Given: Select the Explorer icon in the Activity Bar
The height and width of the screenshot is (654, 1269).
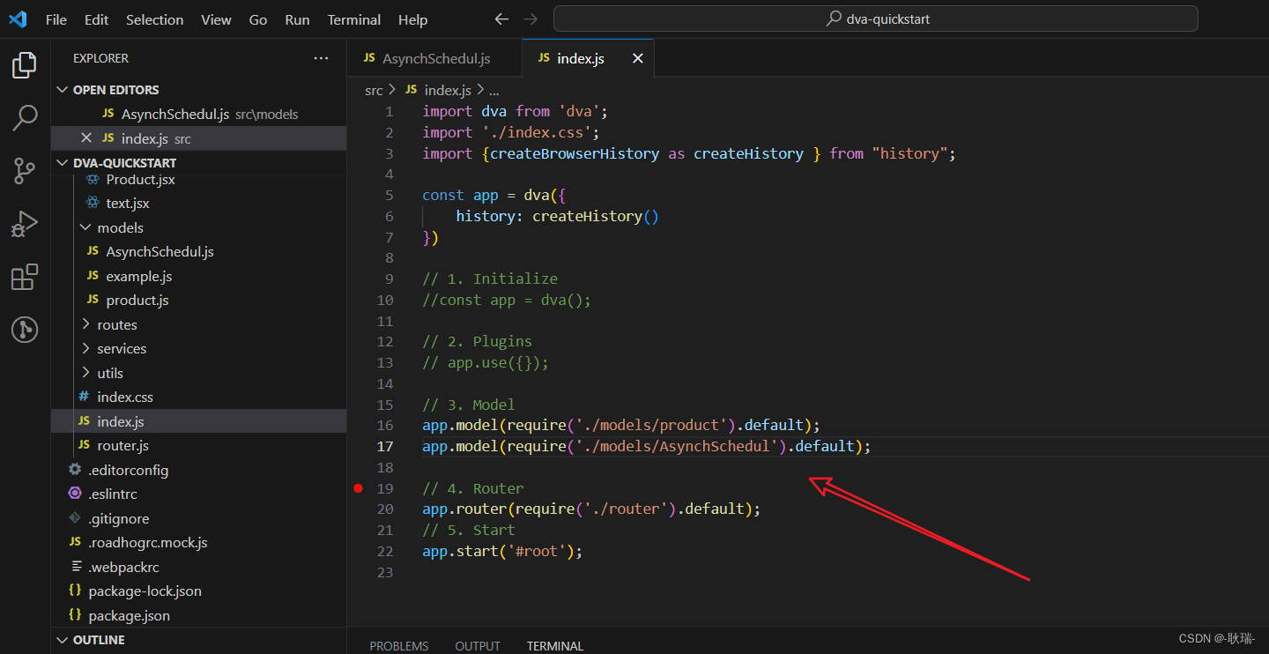Looking at the screenshot, I should pos(24,64).
